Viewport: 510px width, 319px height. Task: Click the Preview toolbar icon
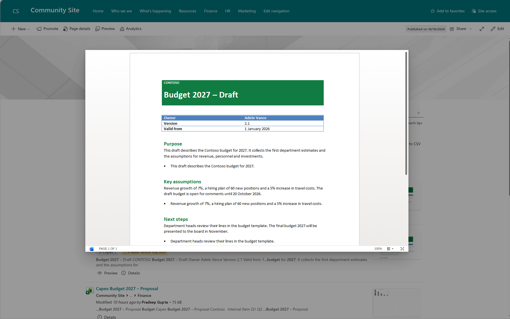[x=98, y=29]
